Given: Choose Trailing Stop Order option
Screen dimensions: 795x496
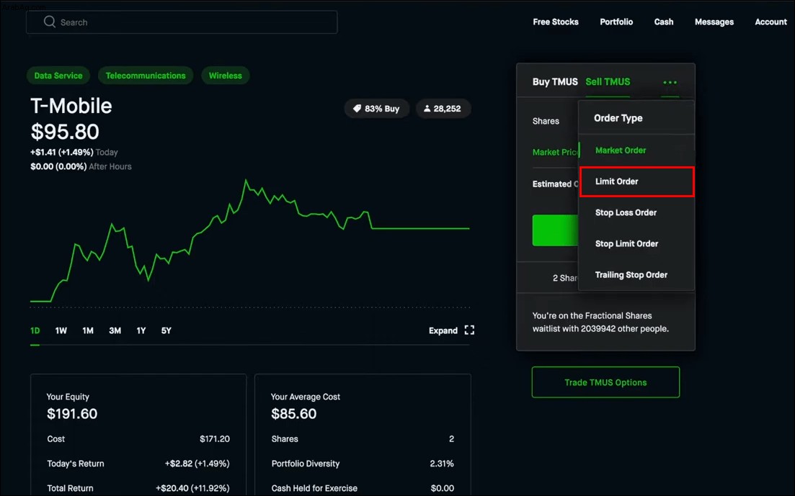Looking at the screenshot, I should point(636,275).
